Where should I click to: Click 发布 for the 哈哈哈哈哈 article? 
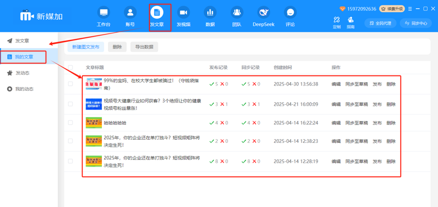pyautogui.click(x=377, y=123)
